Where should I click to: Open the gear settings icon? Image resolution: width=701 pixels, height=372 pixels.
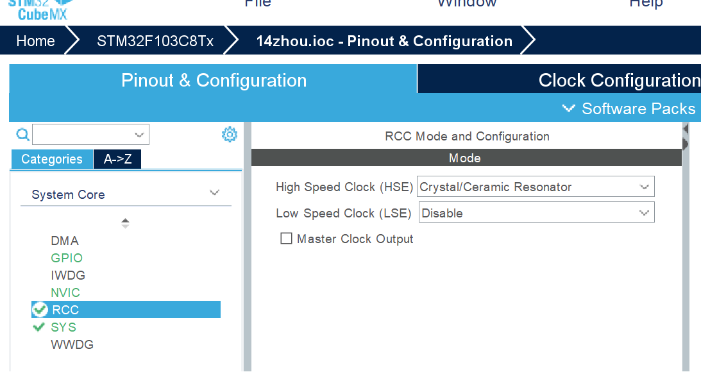coord(230,134)
